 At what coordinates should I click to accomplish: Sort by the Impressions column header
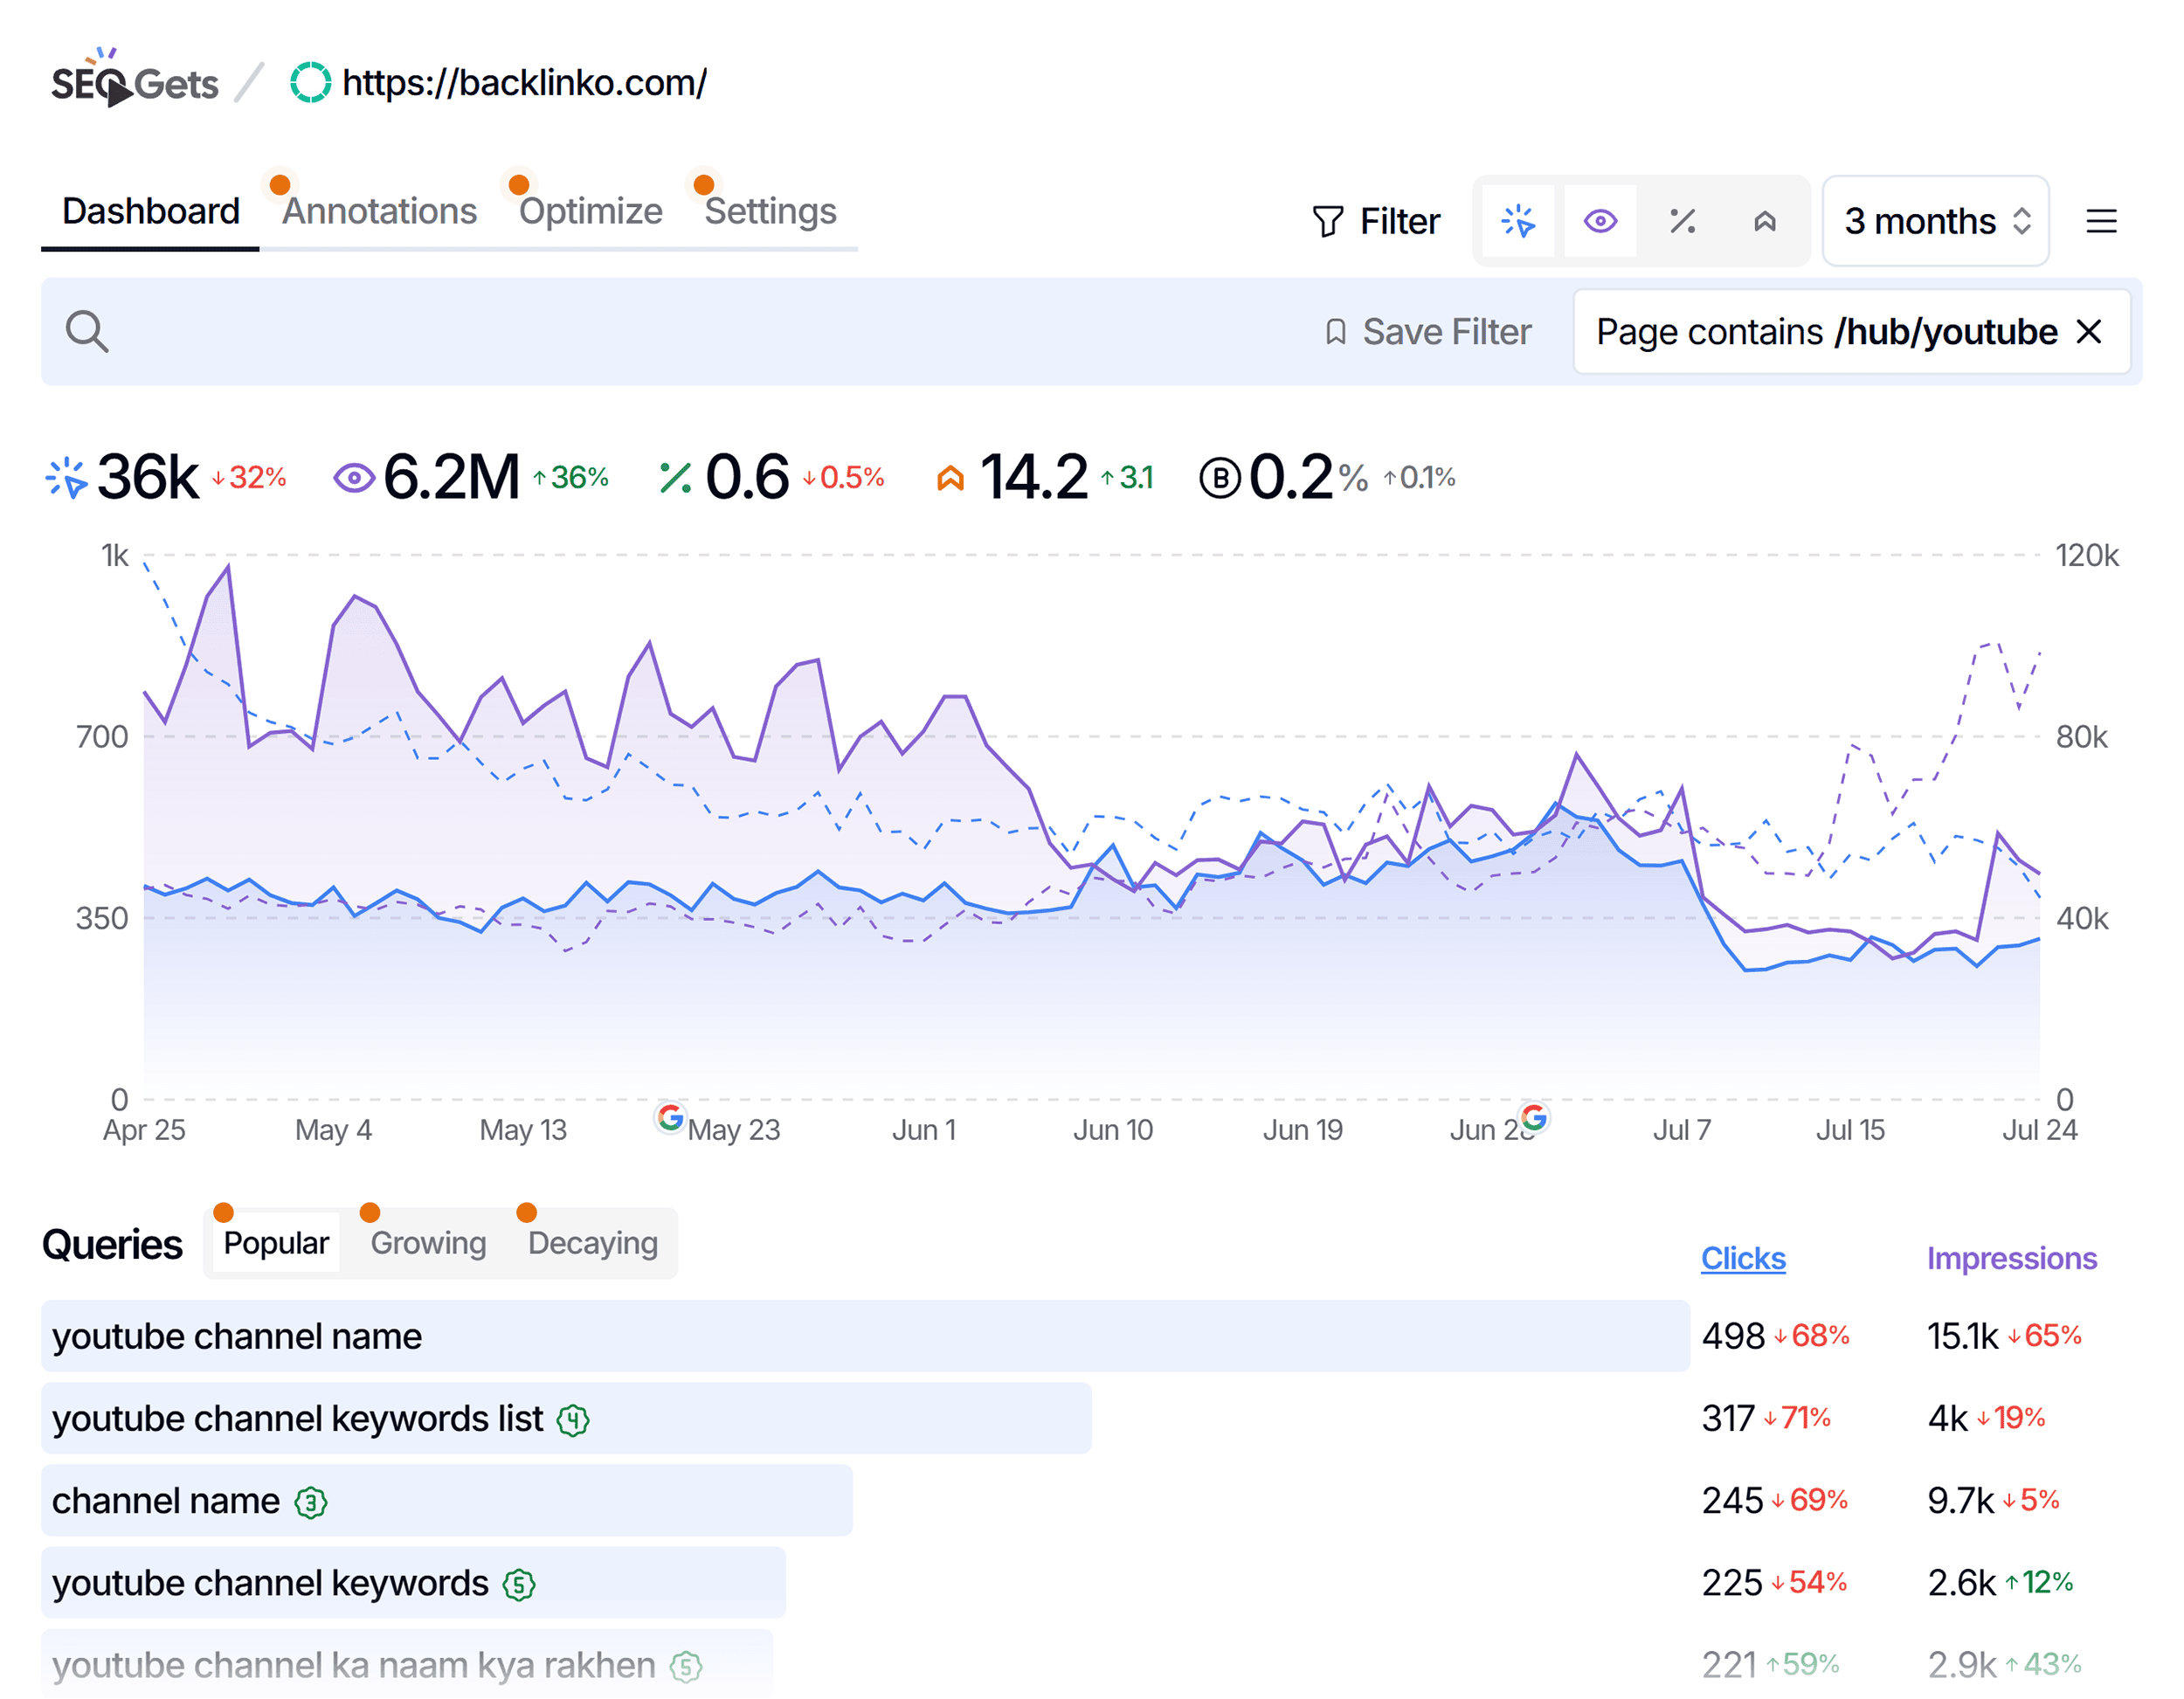coord(2011,1258)
